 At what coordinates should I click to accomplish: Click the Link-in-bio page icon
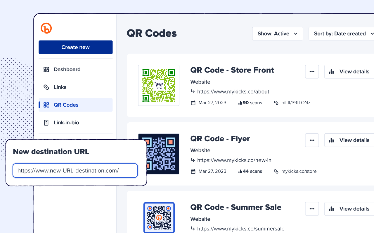[x=46, y=123]
